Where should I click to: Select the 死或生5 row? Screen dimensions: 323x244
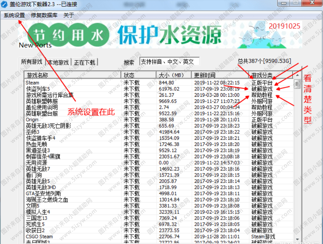(x=159, y=224)
